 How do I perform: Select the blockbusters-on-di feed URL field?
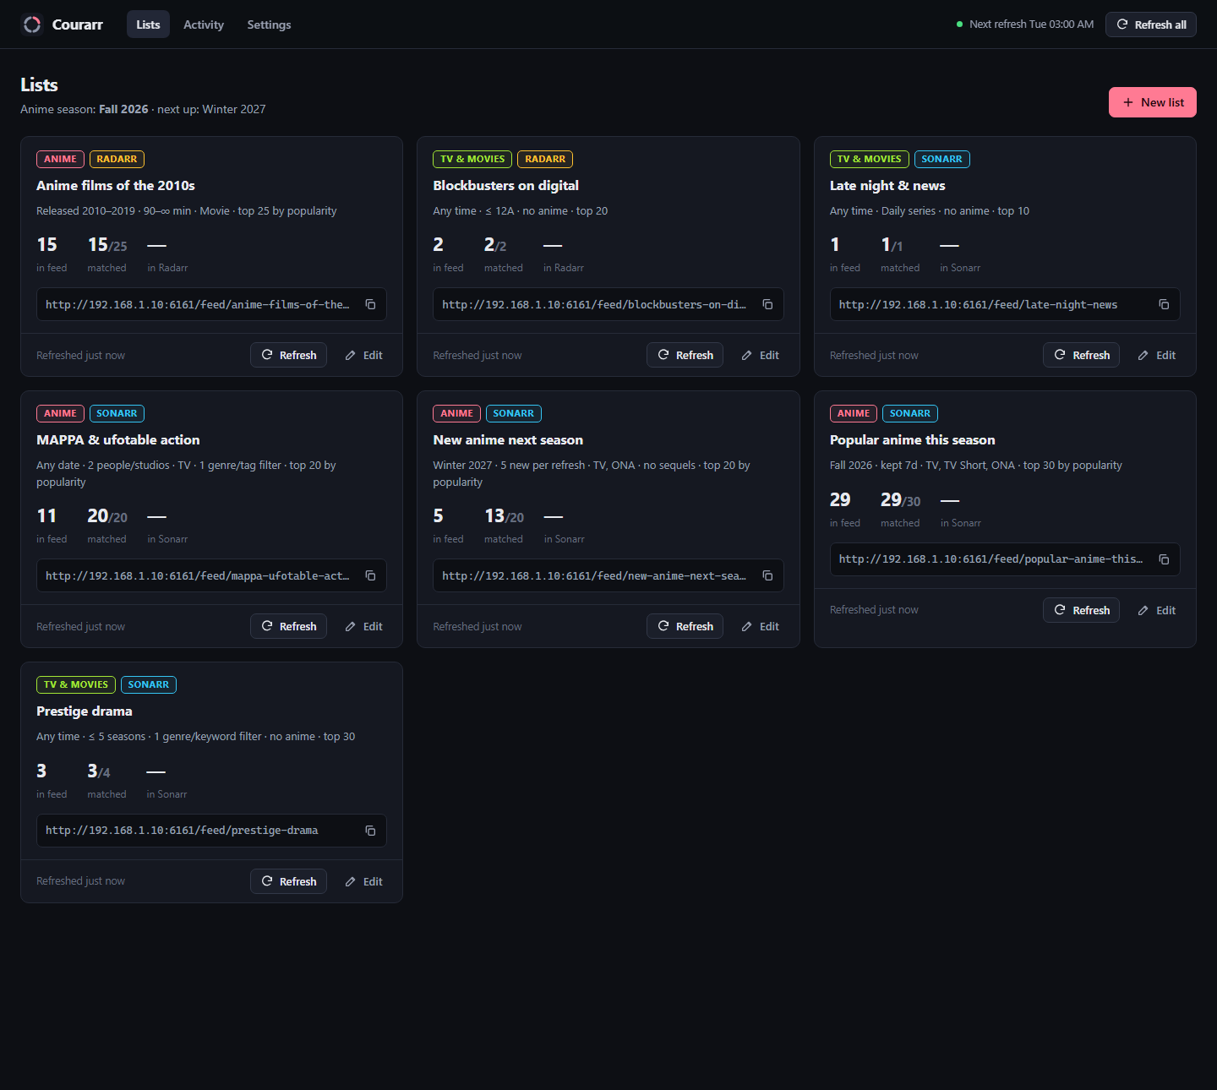coord(608,304)
